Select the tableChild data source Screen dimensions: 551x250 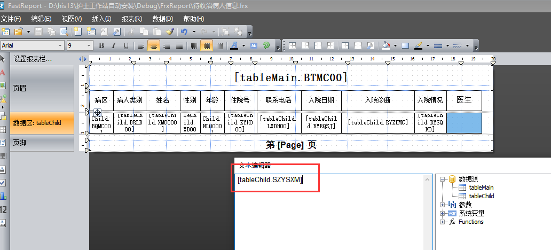click(482, 196)
